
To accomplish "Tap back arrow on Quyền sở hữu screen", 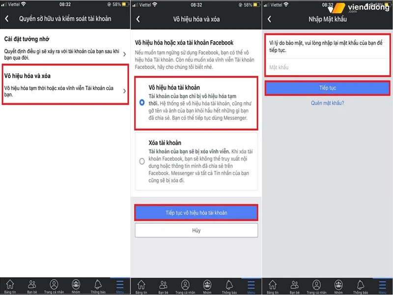I will [x=7, y=19].
